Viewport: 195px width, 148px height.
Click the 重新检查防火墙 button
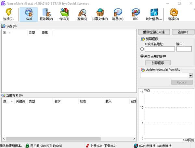(154, 32)
